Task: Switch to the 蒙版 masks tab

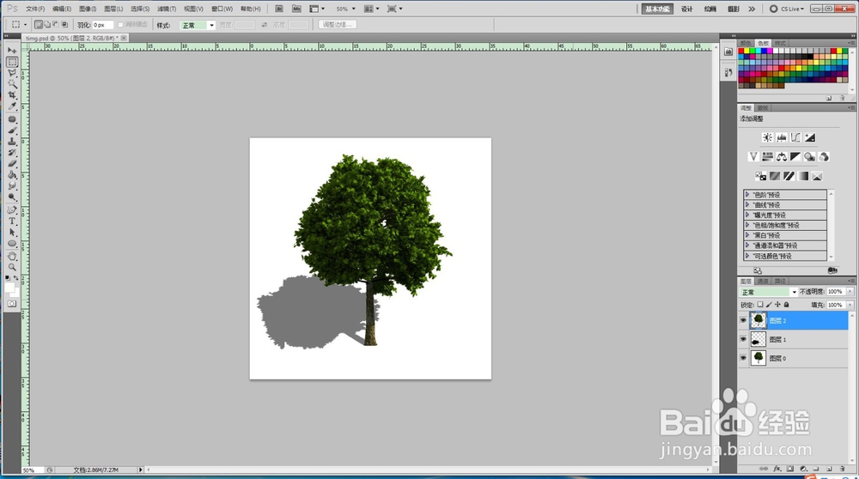Action: click(x=763, y=108)
